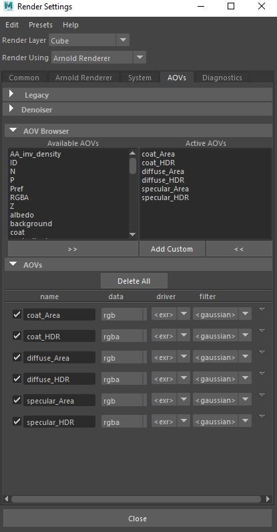Open driver dropdown for coat_HDR row

point(170,336)
